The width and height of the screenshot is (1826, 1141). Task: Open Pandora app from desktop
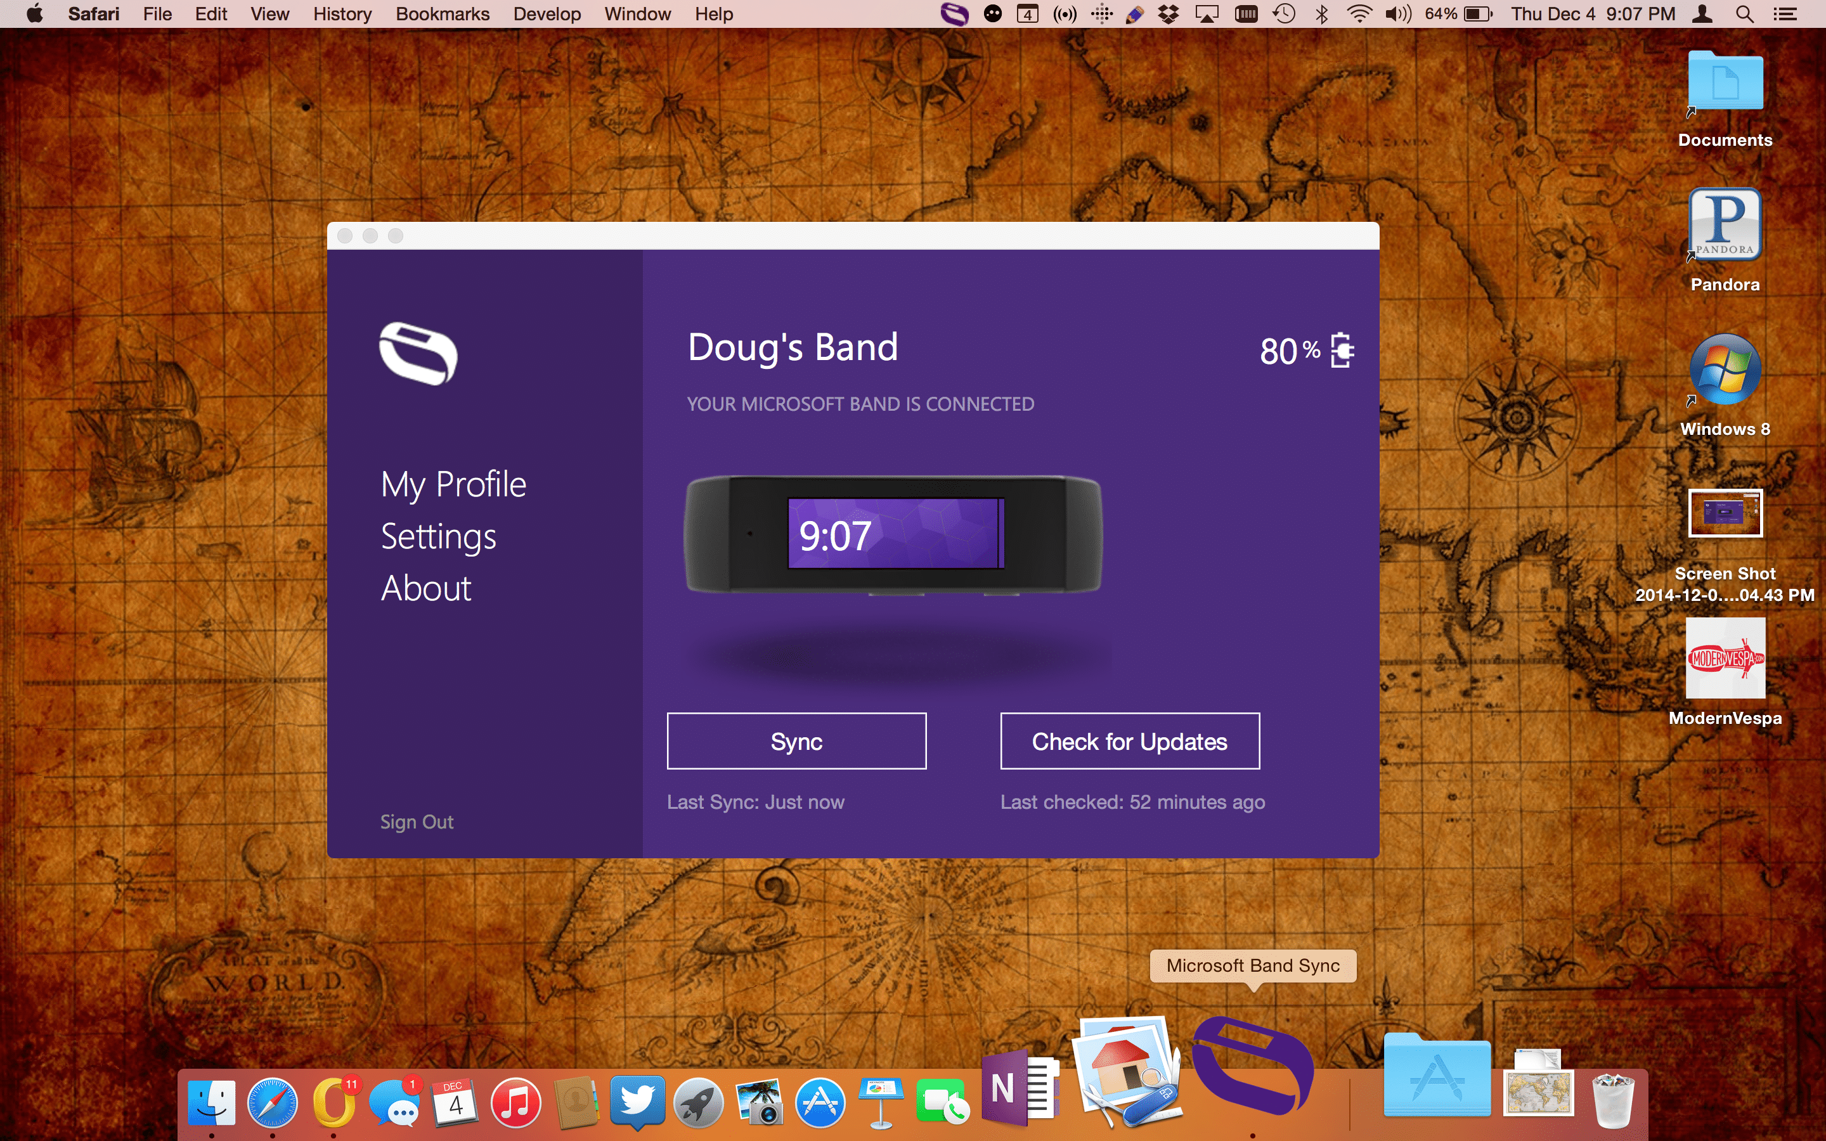[1723, 229]
